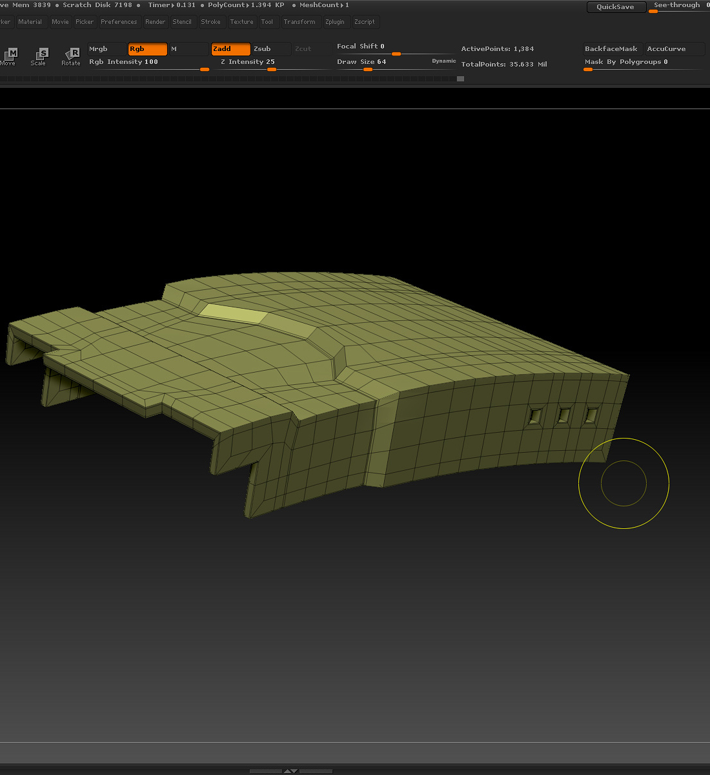Open the Stencil menu
Viewport: 710px width, 775px height.
point(182,22)
